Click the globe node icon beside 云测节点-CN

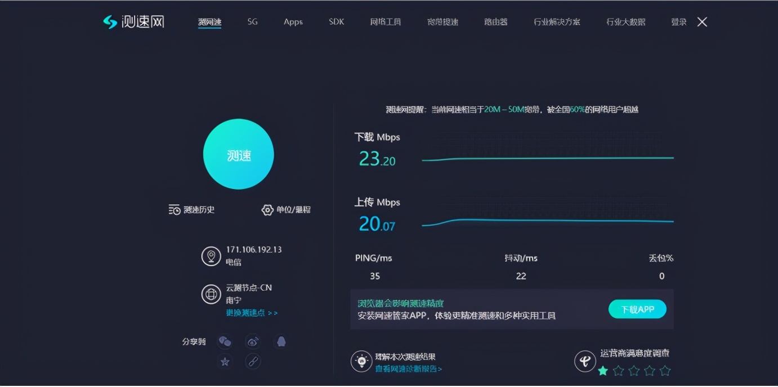click(x=211, y=294)
